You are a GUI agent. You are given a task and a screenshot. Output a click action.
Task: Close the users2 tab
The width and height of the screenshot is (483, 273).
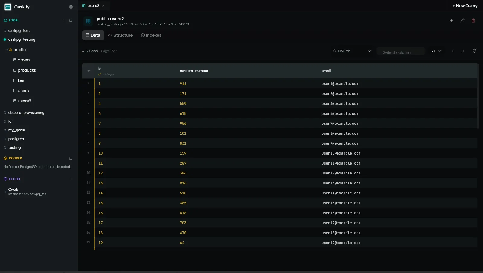pyautogui.click(x=103, y=6)
